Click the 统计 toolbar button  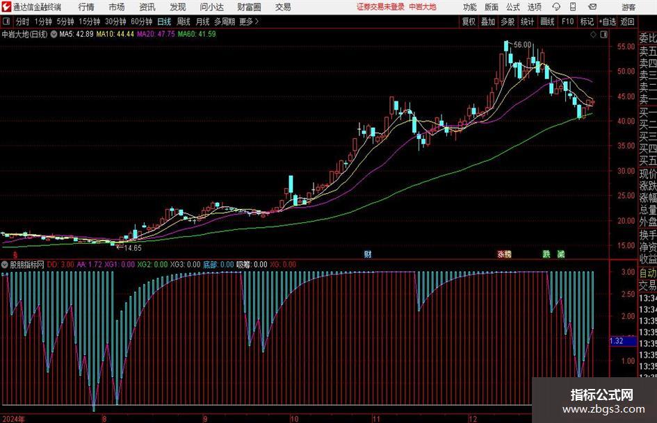(x=527, y=22)
